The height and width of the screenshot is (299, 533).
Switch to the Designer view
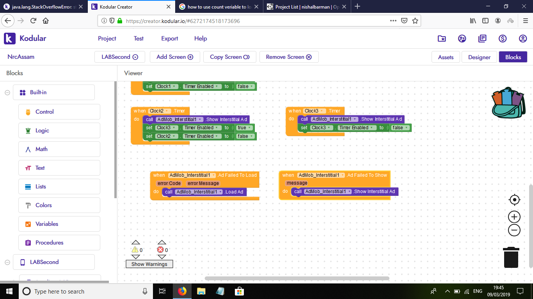click(479, 57)
